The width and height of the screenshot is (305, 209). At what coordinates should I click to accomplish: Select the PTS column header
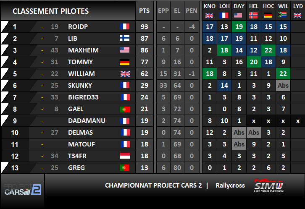point(145,10)
